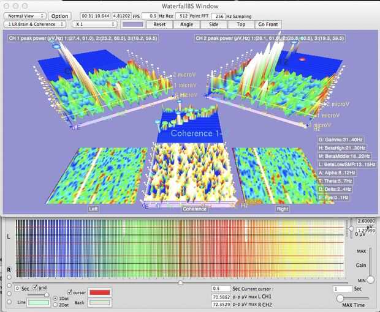Click the Go Front button
This screenshot has height=312, width=380.
click(x=268, y=24)
